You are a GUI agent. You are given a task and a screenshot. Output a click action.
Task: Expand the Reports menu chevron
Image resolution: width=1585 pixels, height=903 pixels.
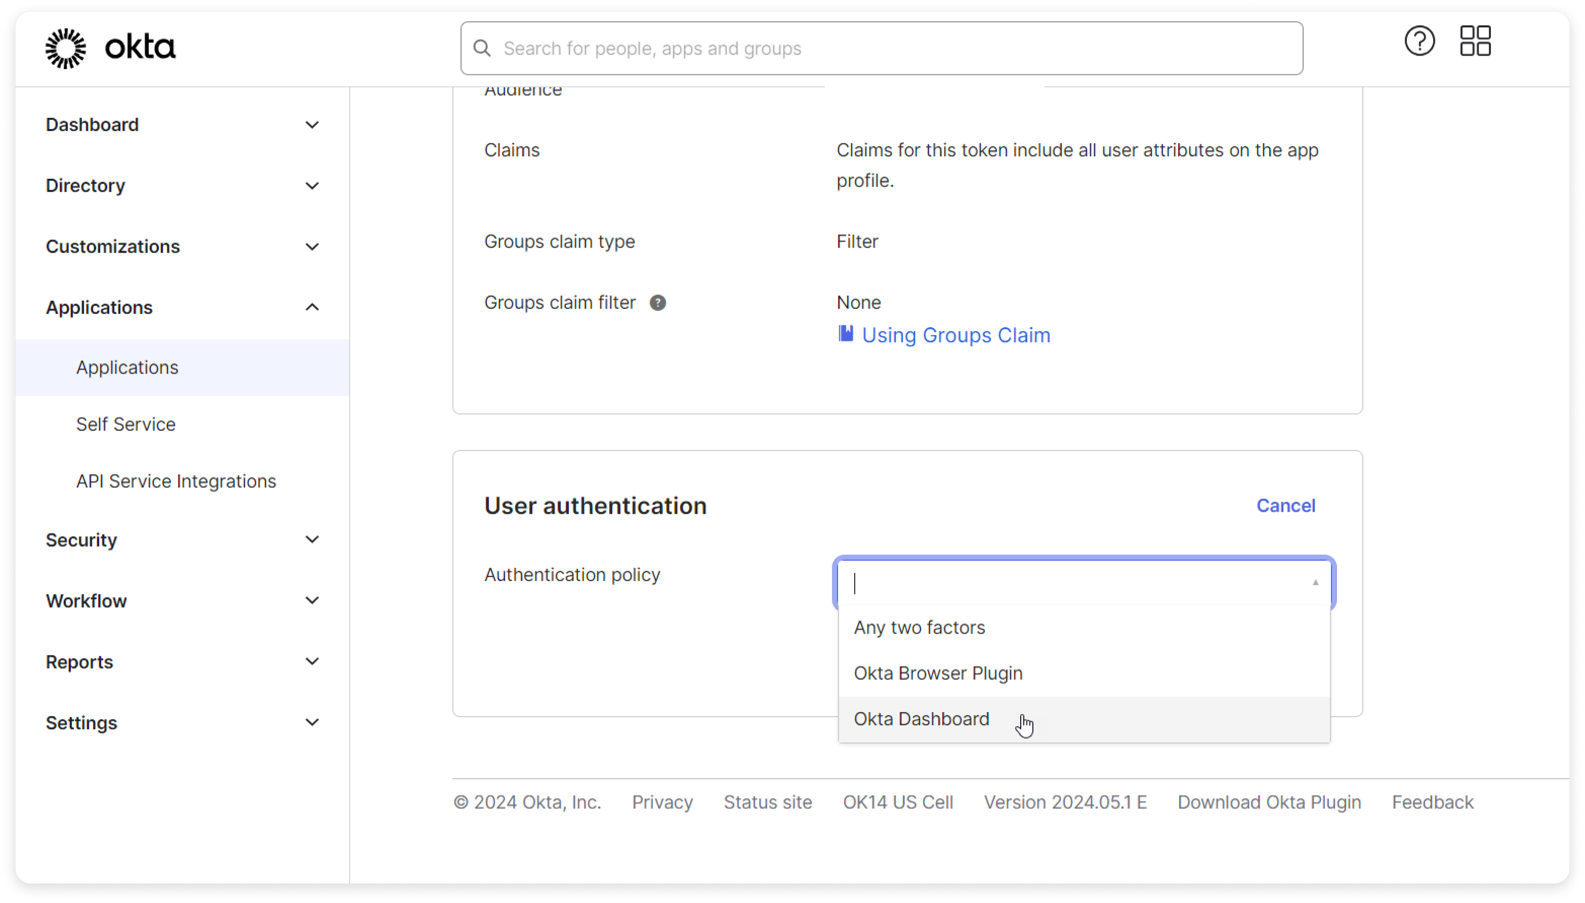pos(312,661)
